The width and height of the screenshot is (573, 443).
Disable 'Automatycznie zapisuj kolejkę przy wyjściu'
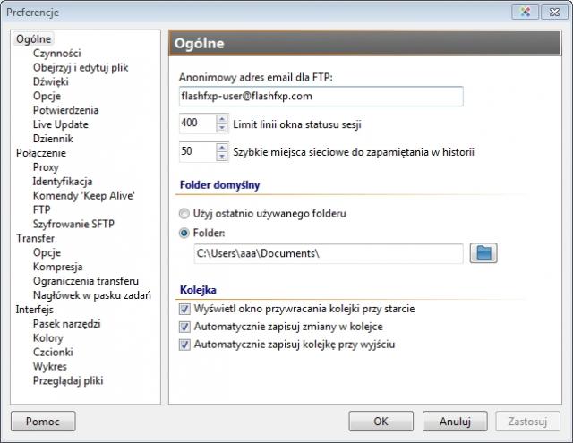185,344
